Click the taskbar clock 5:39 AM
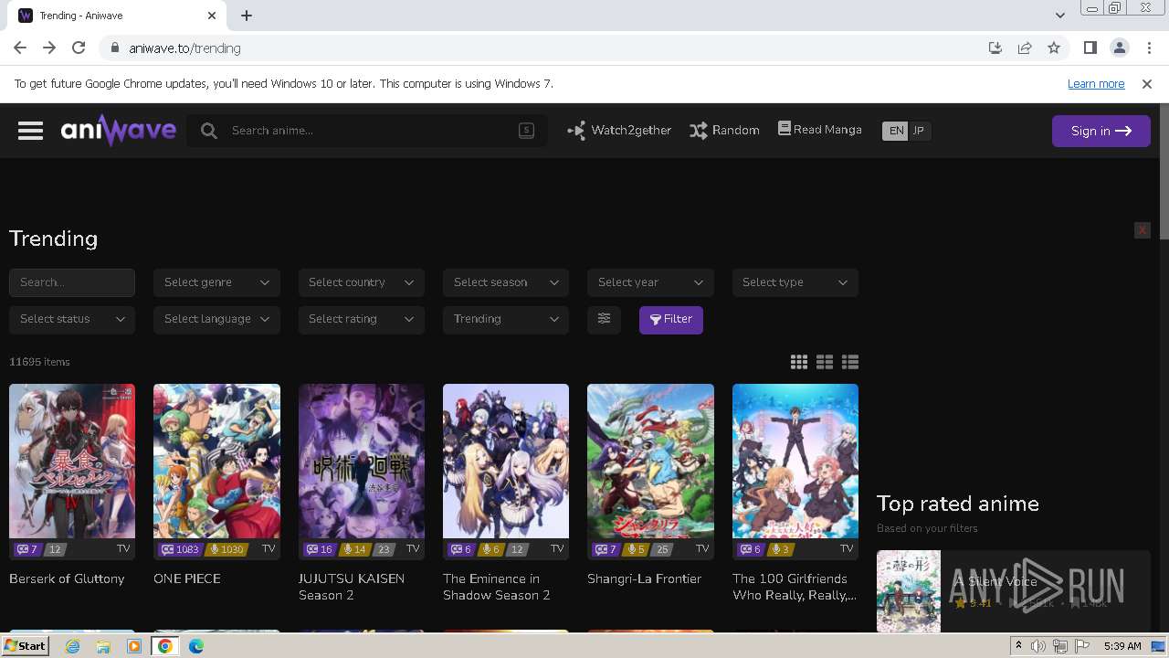The image size is (1169, 658). tap(1122, 646)
